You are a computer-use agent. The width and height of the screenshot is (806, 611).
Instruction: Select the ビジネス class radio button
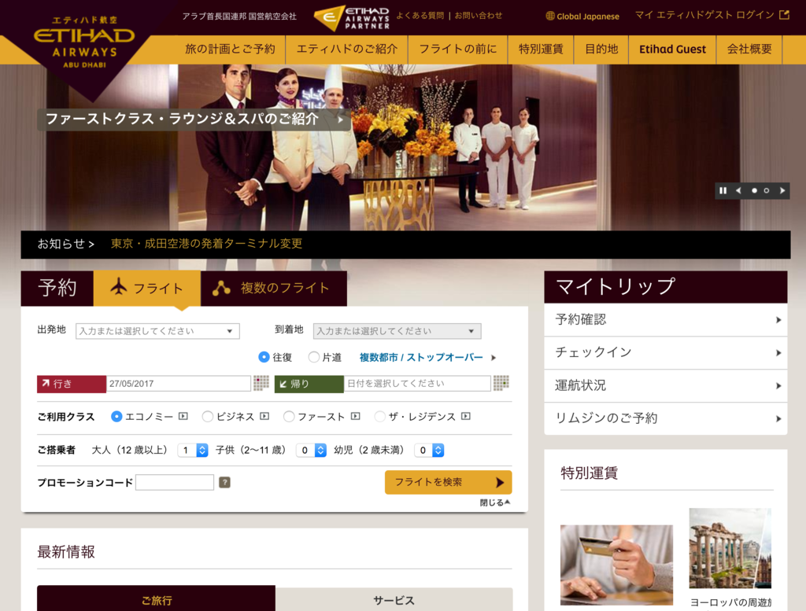(208, 417)
